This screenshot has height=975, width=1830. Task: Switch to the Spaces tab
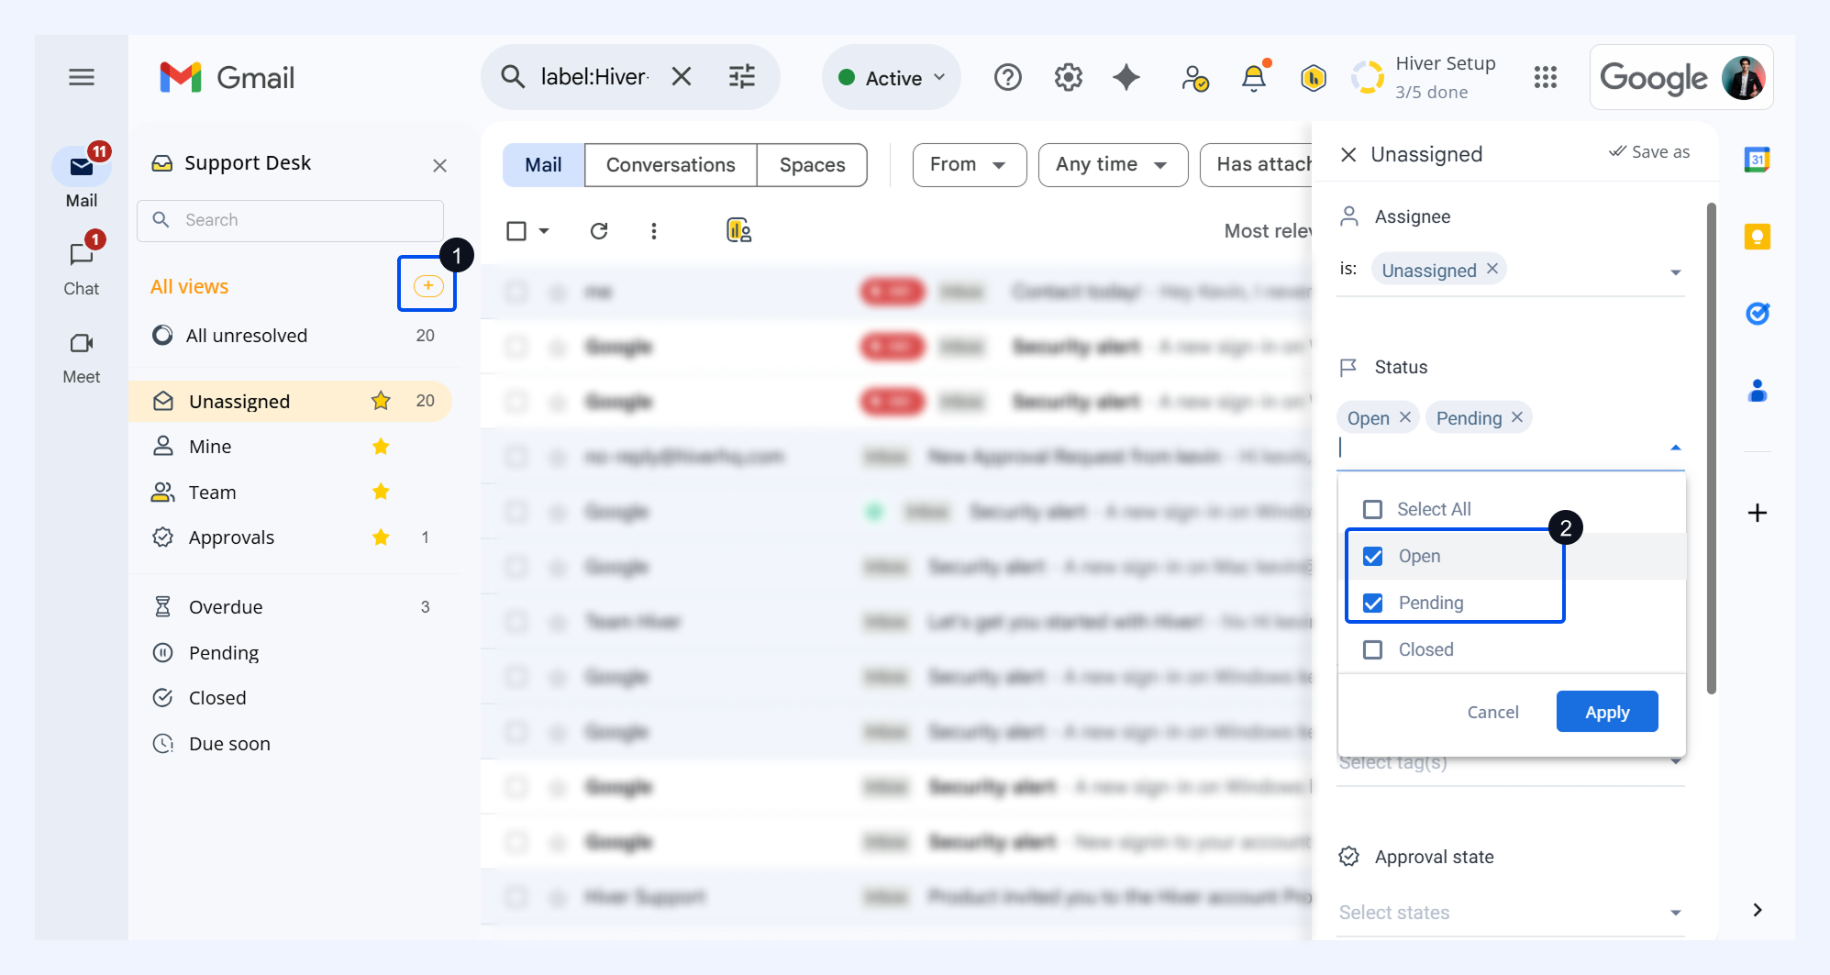click(812, 165)
